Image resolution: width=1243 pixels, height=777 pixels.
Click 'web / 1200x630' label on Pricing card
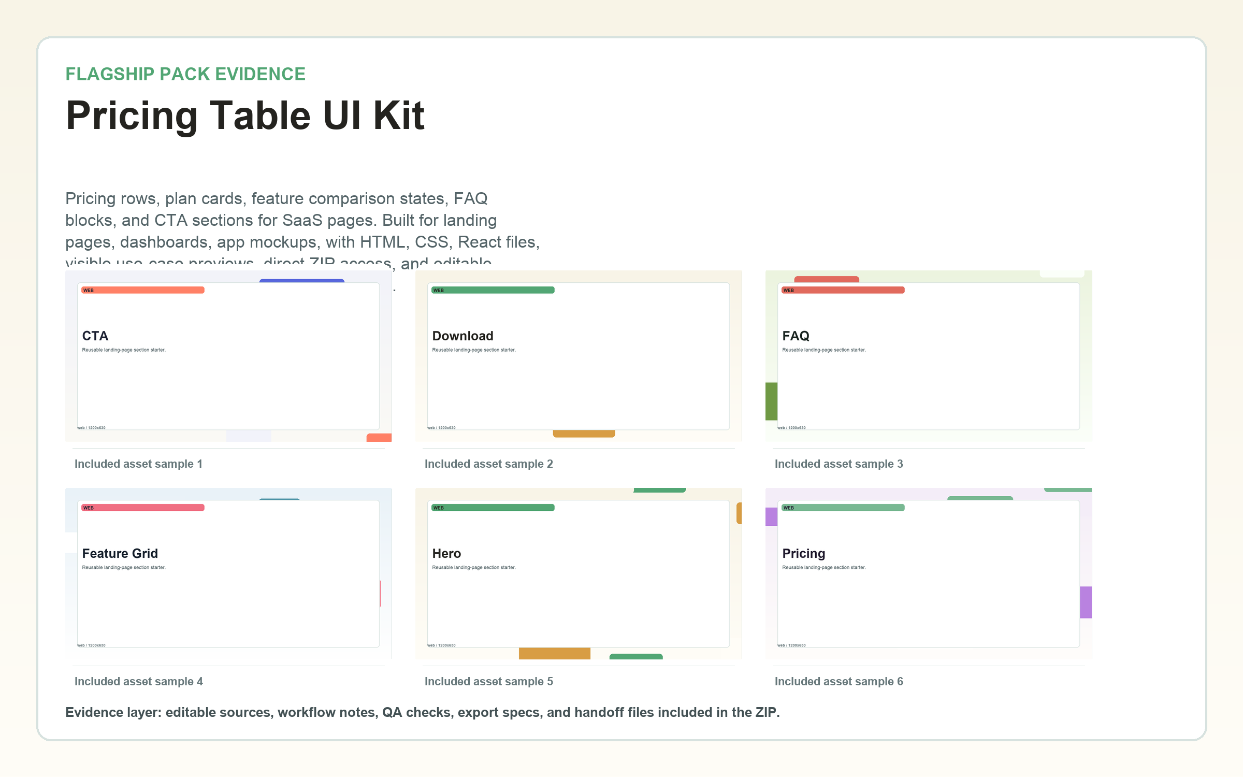792,645
